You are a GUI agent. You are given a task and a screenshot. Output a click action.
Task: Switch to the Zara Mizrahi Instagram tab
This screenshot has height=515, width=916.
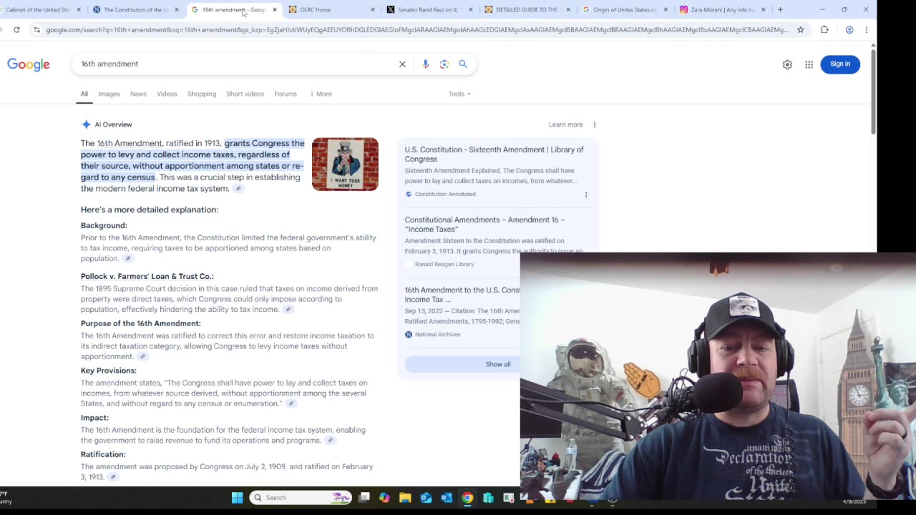click(x=721, y=9)
